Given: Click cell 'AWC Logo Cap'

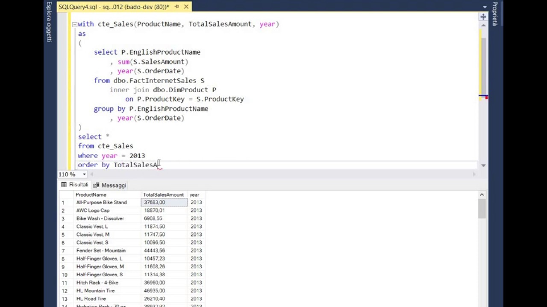Looking at the screenshot, I should pos(107,211).
